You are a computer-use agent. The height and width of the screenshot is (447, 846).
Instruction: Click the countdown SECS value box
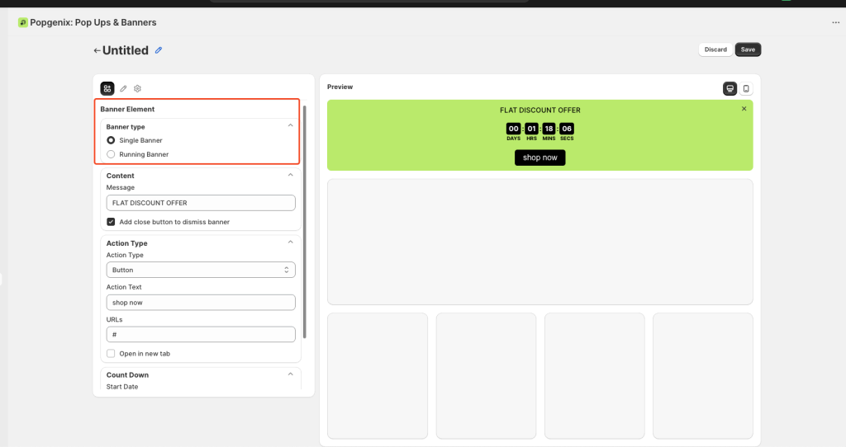point(567,129)
